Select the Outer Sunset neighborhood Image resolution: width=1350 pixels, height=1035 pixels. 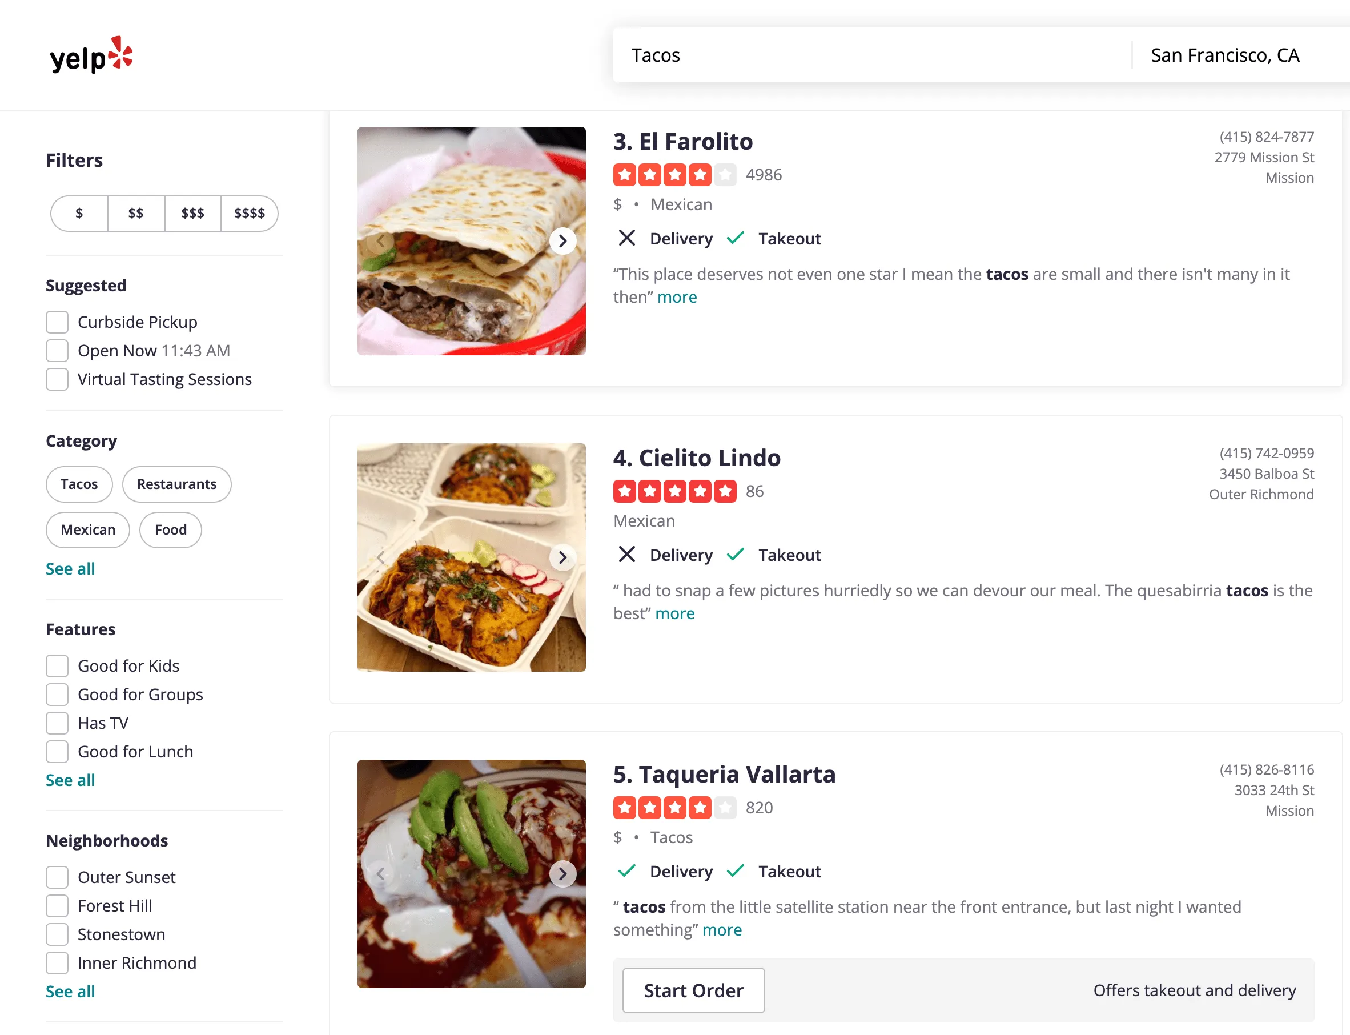(x=57, y=877)
